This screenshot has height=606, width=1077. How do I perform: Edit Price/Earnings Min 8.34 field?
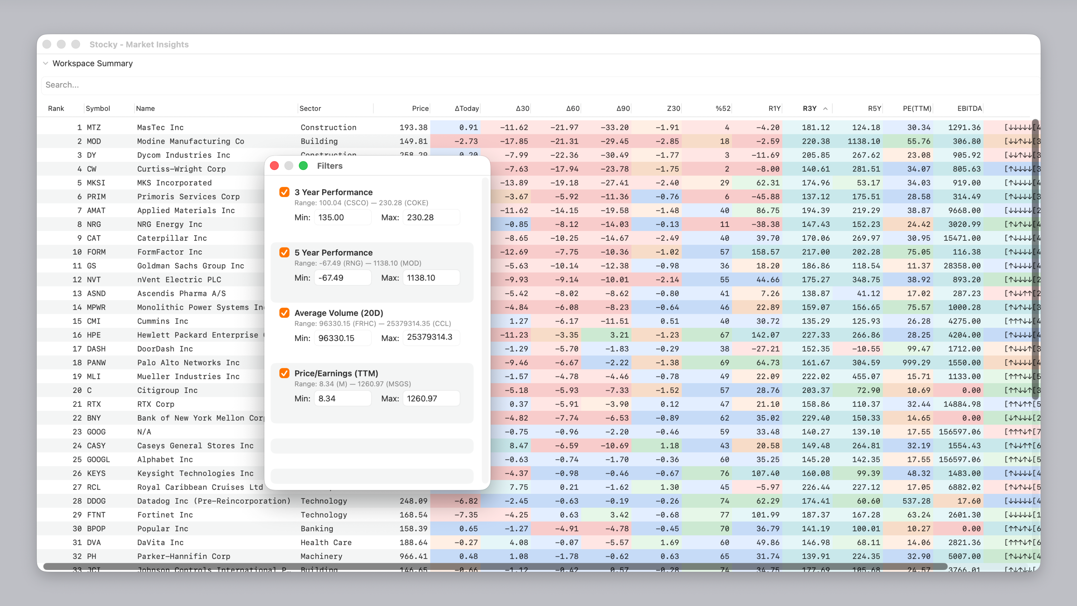(x=342, y=399)
